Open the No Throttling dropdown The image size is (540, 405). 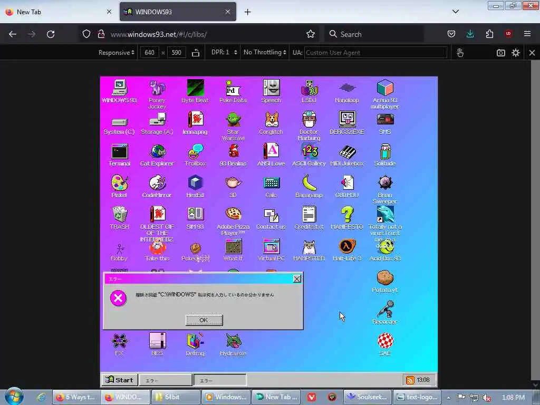pyautogui.click(x=265, y=52)
